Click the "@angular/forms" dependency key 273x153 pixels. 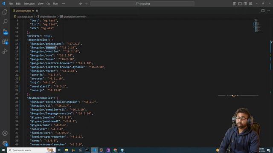[43, 59]
